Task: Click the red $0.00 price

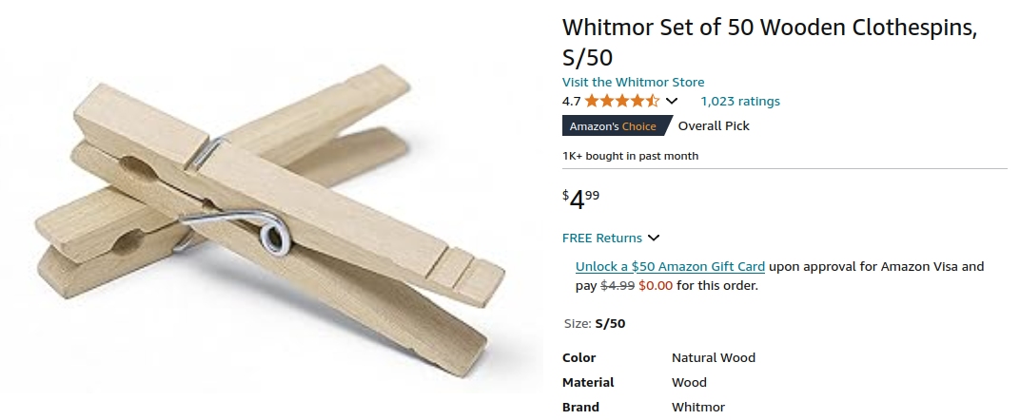Action: (656, 285)
